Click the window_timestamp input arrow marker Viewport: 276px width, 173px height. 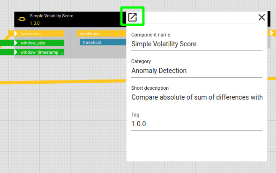tap(15, 52)
